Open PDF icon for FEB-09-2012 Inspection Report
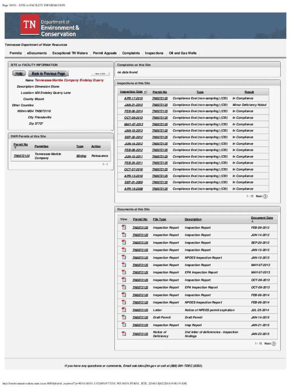Image resolution: width=291 pixels, height=387 pixels. point(123,228)
